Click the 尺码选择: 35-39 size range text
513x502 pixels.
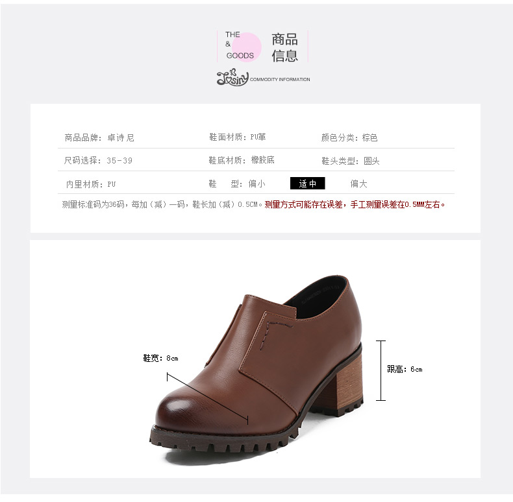pyautogui.click(x=98, y=160)
